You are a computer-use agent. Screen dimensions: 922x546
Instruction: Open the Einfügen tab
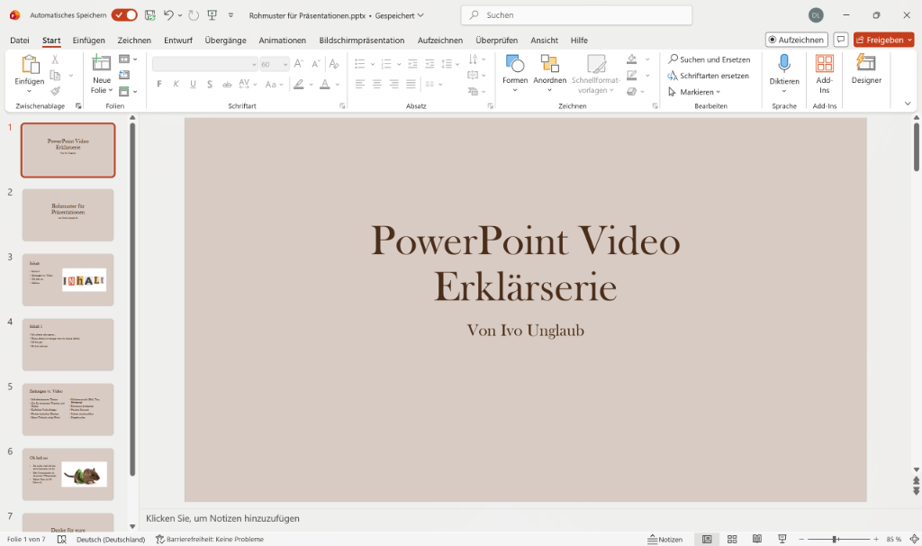88,41
